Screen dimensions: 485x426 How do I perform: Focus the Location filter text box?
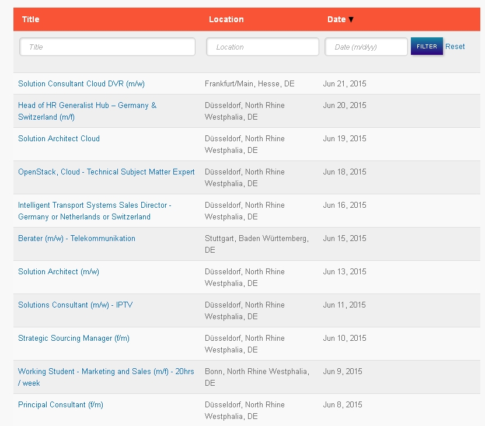point(262,47)
